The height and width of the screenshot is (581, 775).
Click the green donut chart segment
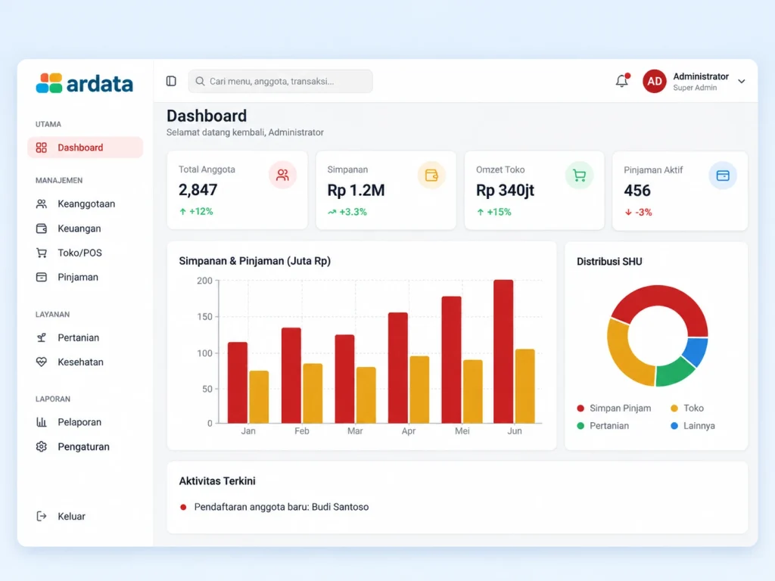click(x=674, y=372)
